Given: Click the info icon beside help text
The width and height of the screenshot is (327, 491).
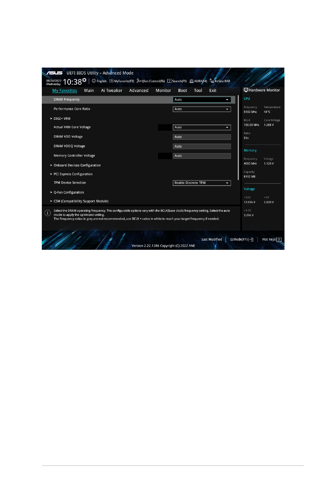Looking at the screenshot, I should 48,213.
